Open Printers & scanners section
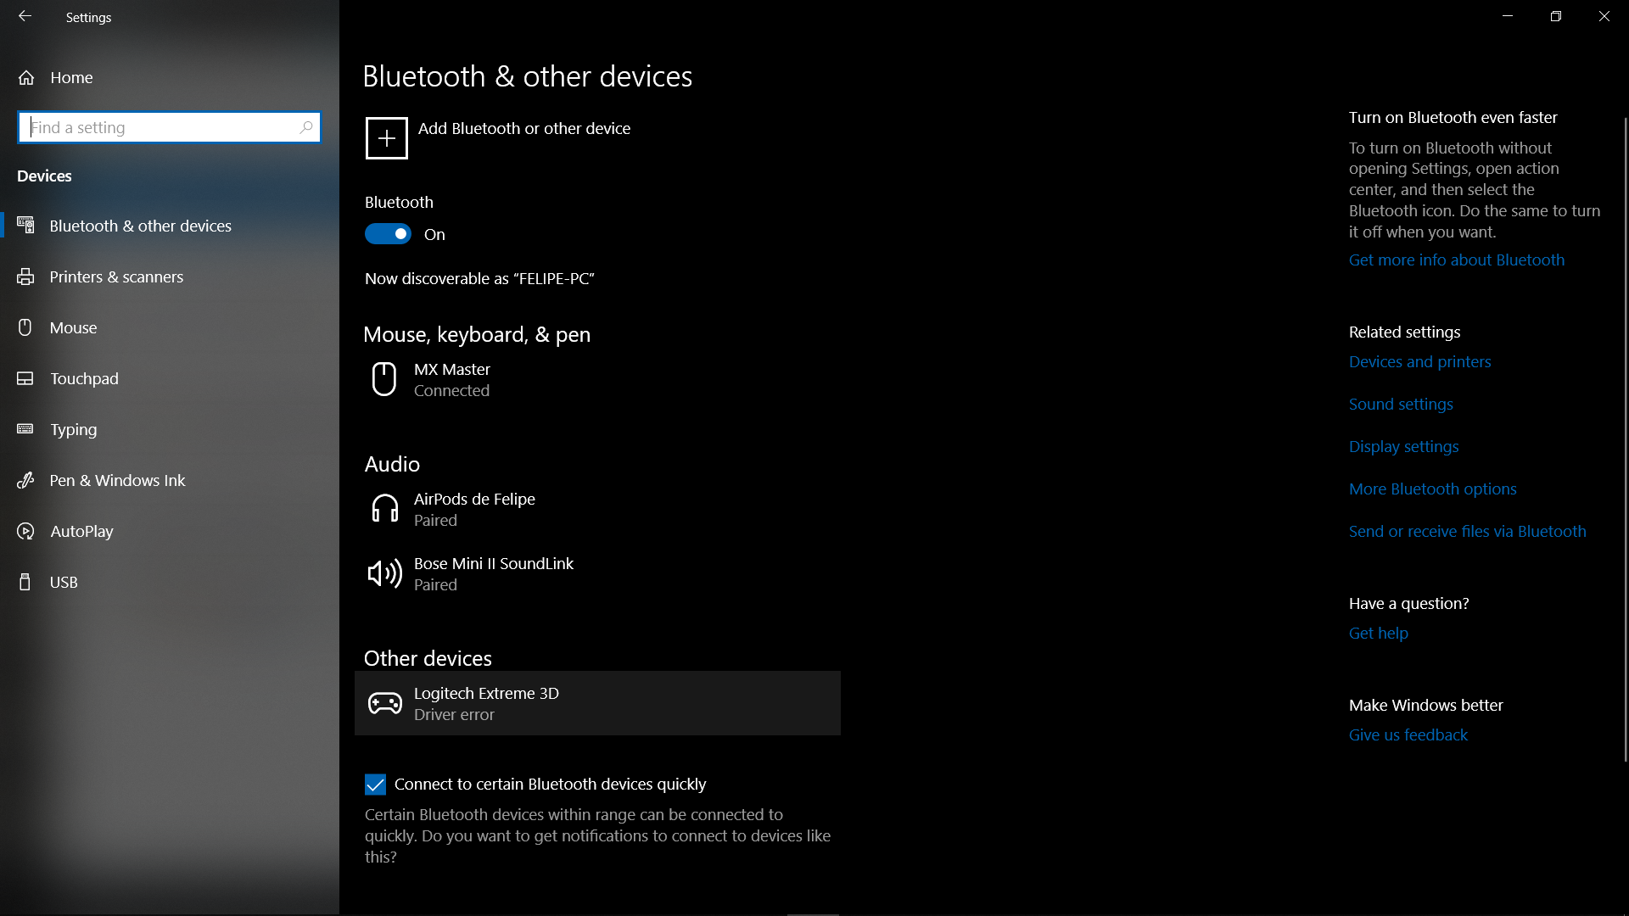Screen dimensions: 1629x916 116,276
